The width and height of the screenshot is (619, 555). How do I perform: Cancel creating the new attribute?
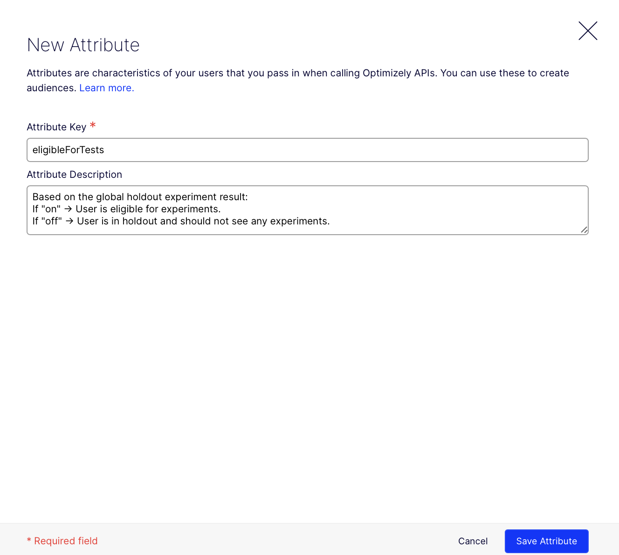tap(473, 541)
